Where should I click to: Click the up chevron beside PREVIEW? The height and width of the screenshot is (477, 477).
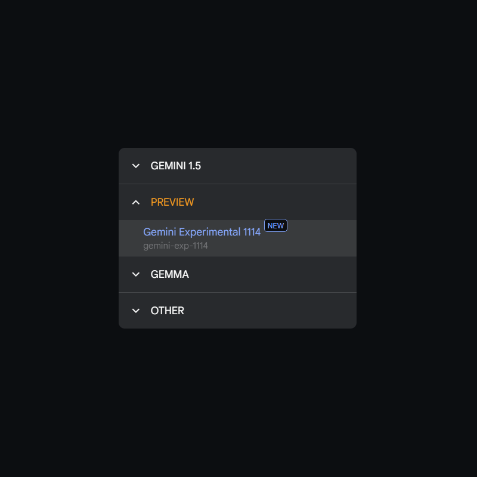coord(136,202)
